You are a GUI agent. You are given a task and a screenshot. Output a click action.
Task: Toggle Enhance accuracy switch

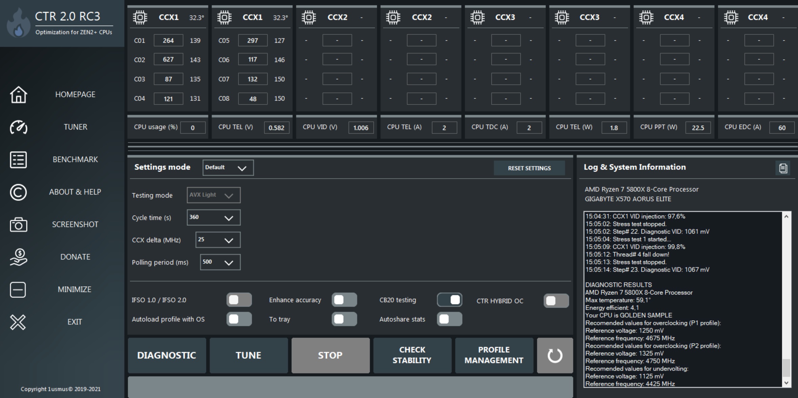point(344,300)
